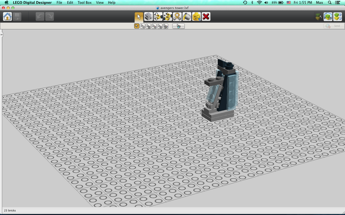Activate the Hinge tool
Image resolution: width=345 pixels, height=215 pixels.
(x=158, y=17)
